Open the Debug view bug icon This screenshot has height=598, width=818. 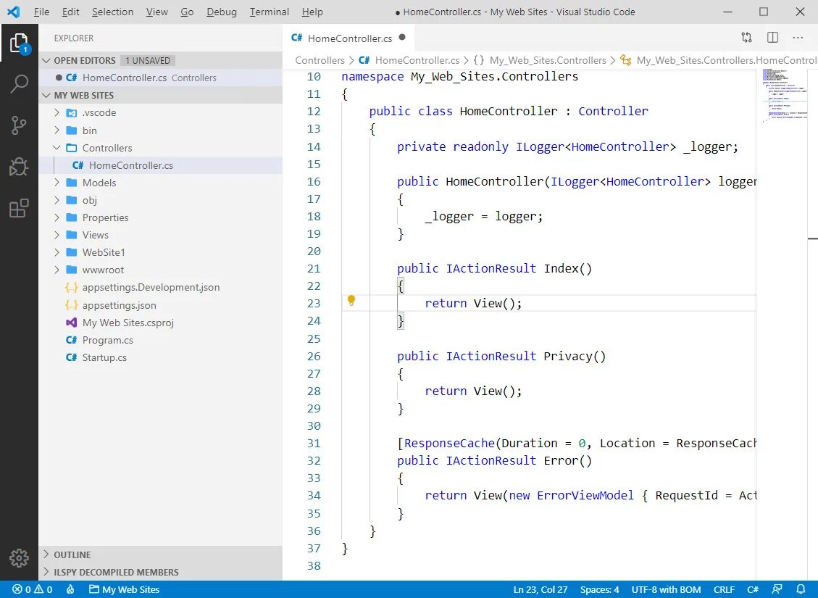tap(19, 167)
